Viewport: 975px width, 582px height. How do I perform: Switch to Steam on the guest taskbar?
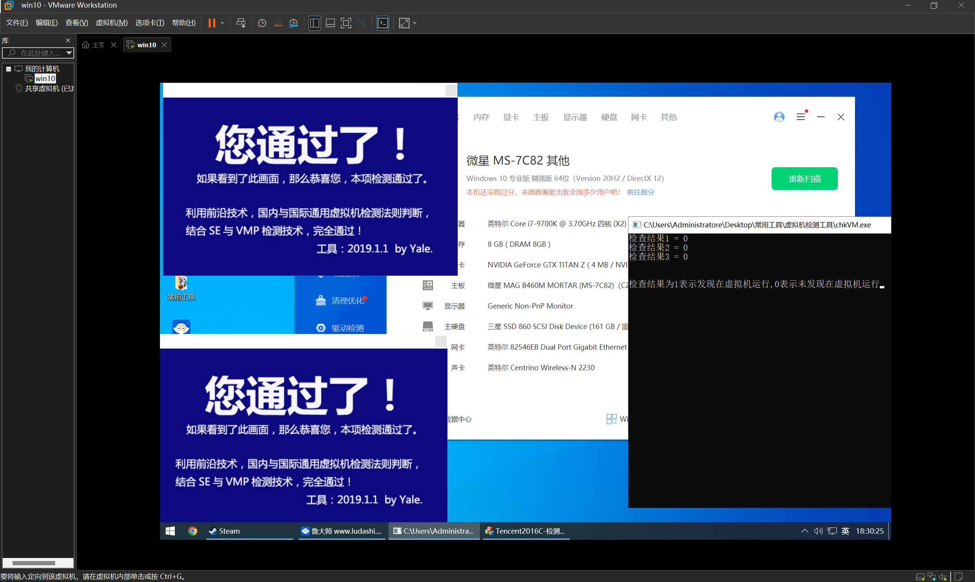point(250,531)
